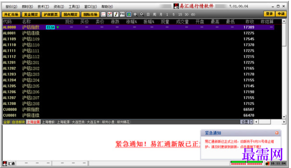Open the 窗口(W) menu
291x168 pixels.
pos(91,7)
